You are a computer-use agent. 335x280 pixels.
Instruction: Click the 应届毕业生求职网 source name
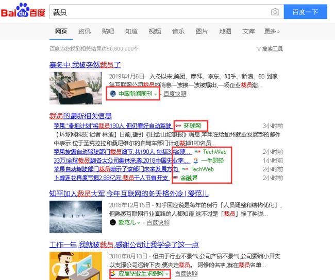[x=141, y=273]
